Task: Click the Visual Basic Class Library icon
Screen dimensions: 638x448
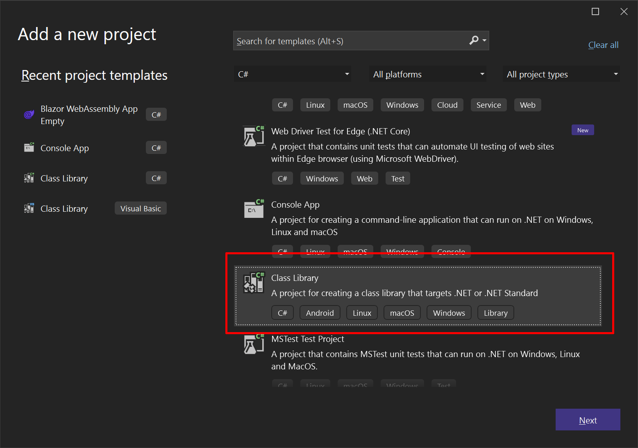Action: point(29,208)
